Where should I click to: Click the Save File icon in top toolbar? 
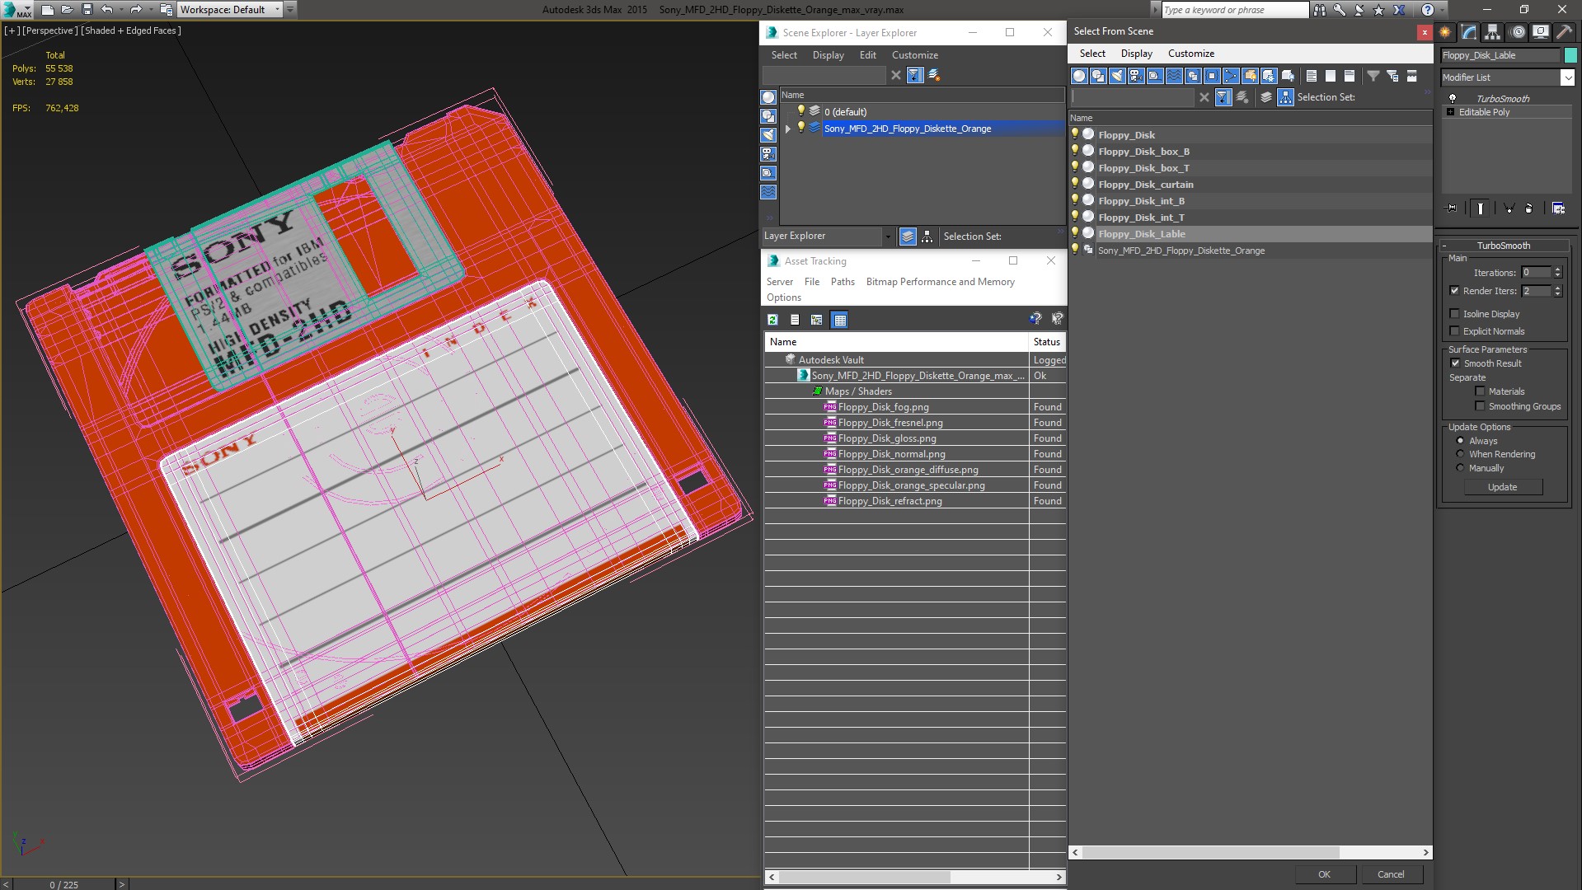point(87,10)
